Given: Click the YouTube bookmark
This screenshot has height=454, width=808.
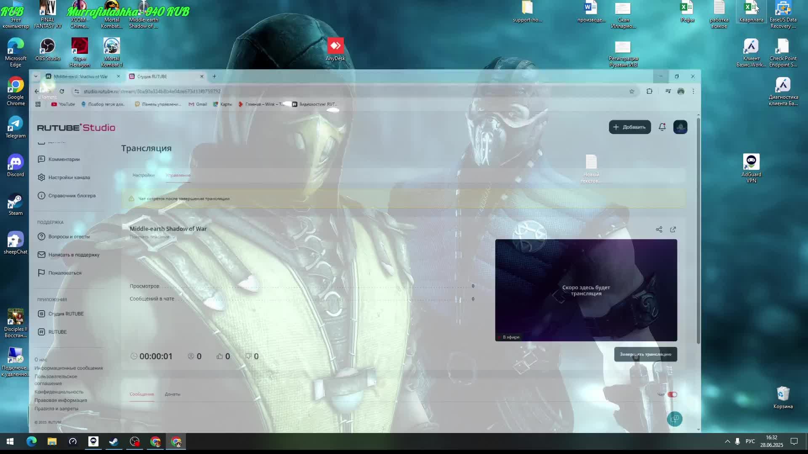Looking at the screenshot, I should point(63,104).
